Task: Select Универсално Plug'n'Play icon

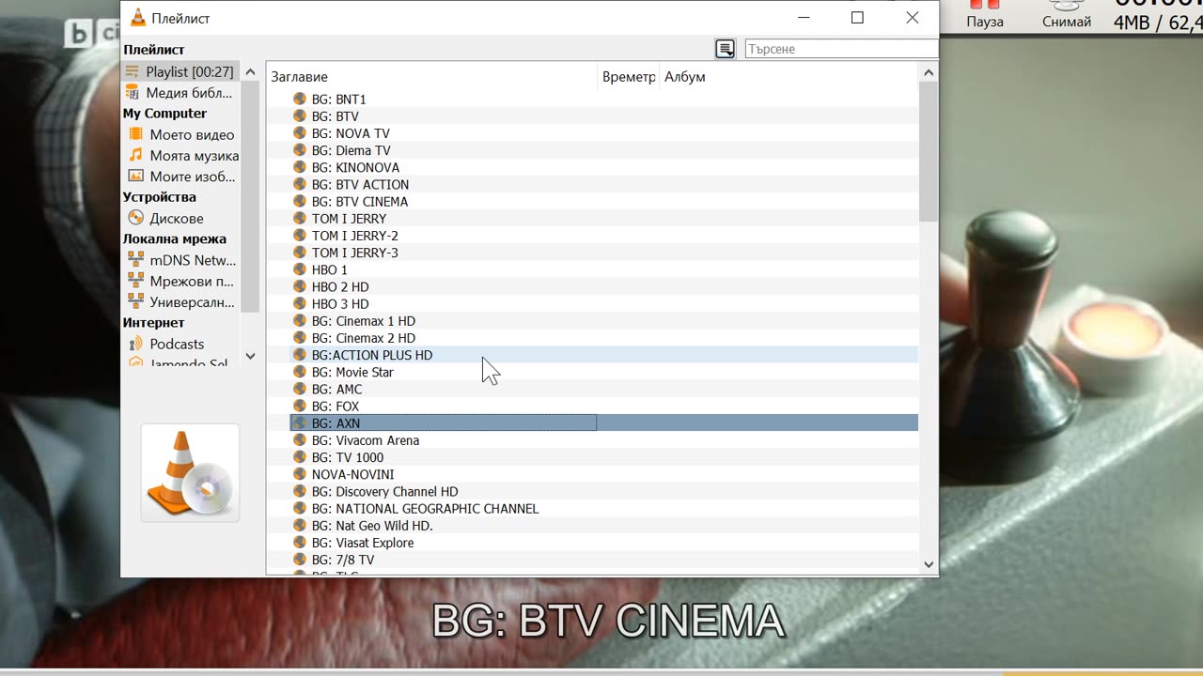Action: tap(136, 301)
